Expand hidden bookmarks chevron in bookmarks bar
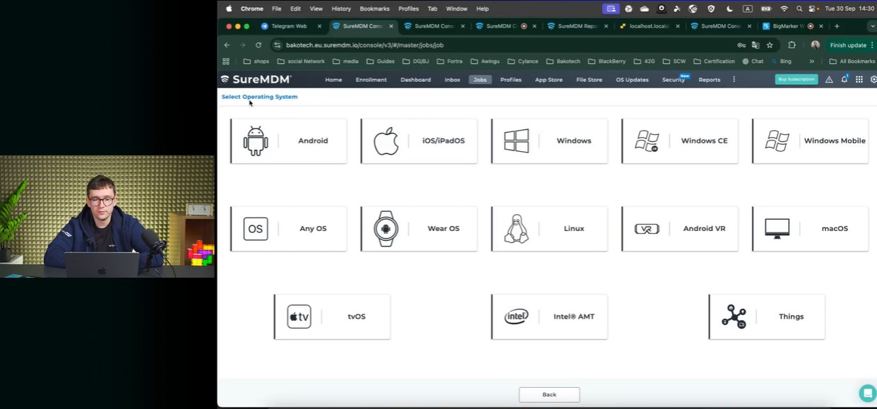The width and height of the screenshot is (877, 409). click(811, 61)
